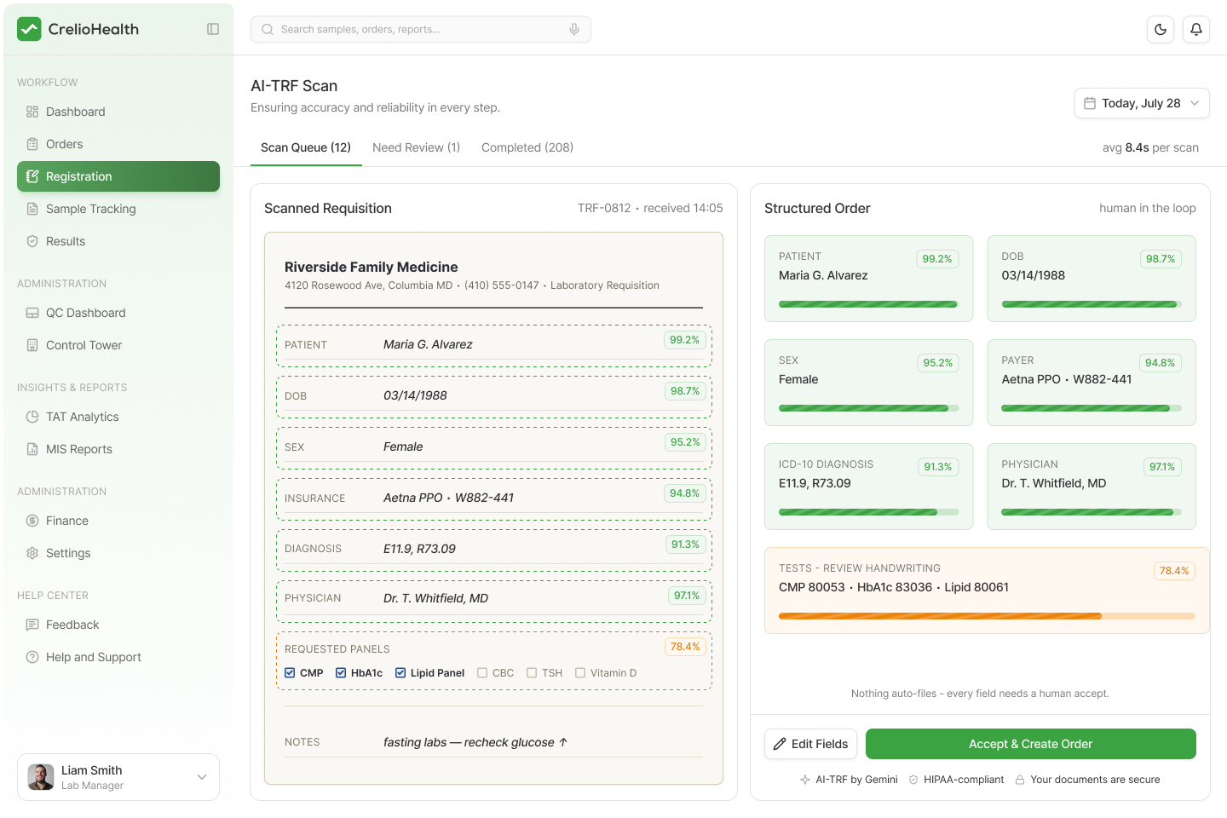Viewport: 1227px width, 818px height.
Task: Go to Orders in the sidebar
Action: click(x=118, y=144)
